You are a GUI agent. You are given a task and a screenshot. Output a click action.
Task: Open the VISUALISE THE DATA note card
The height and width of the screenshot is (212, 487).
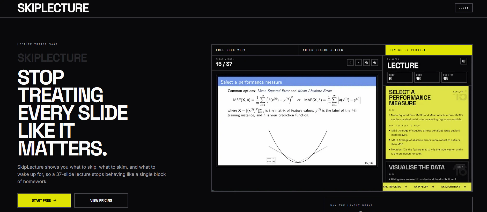(427, 172)
